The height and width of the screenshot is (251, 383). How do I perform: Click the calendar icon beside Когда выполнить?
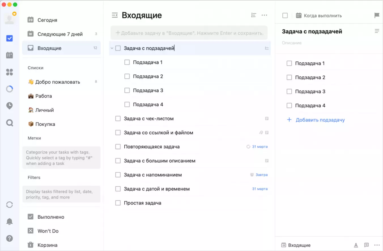point(299,16)
